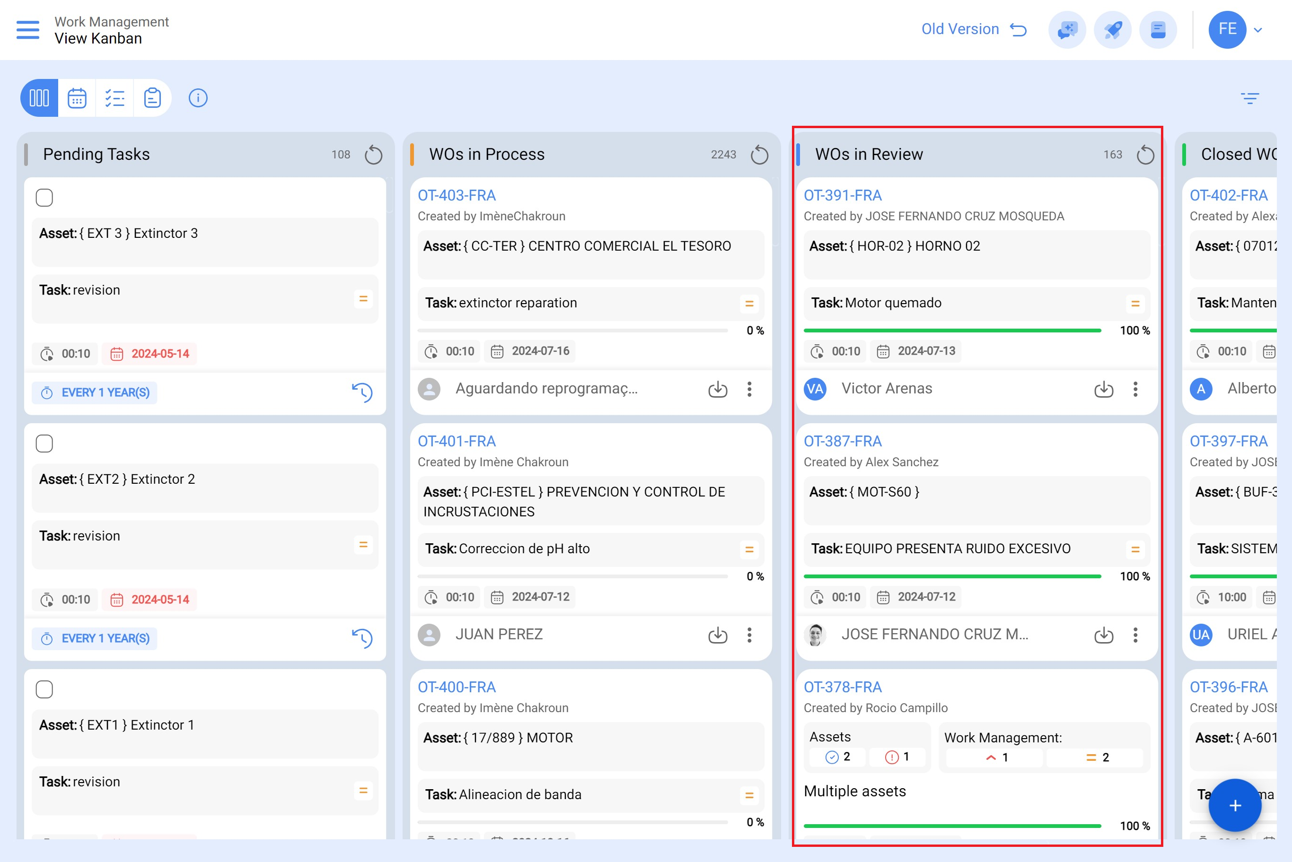This screenshot has width=1292, height=862.
Task: Open the checklist view
Action: [115, 98]
